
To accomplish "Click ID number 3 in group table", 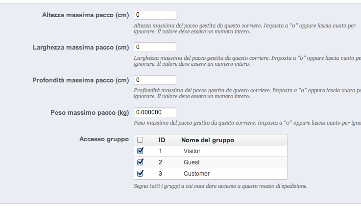I will click(x=160, y=174).
